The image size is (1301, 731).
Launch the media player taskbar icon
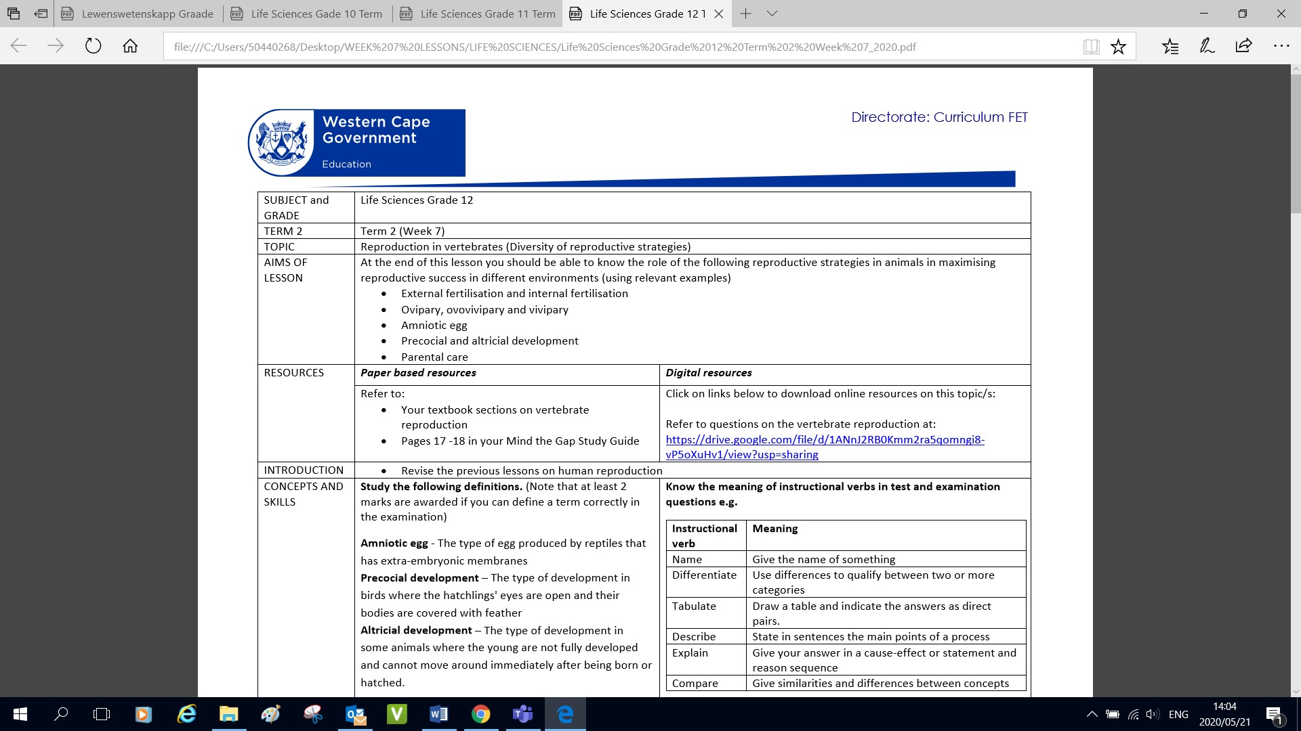coord(143,714)
